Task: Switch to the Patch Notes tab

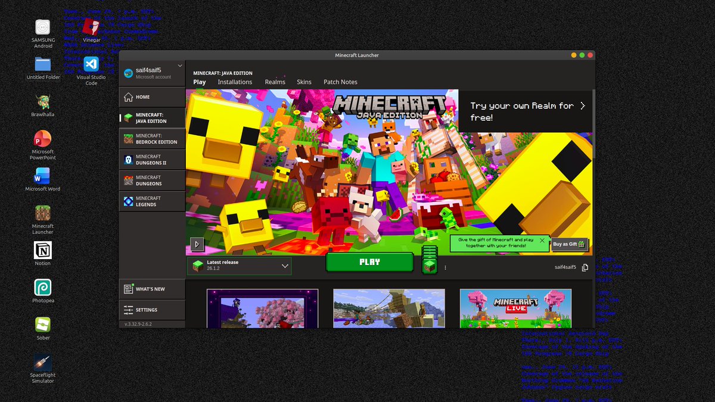Action: click(340, 82)
